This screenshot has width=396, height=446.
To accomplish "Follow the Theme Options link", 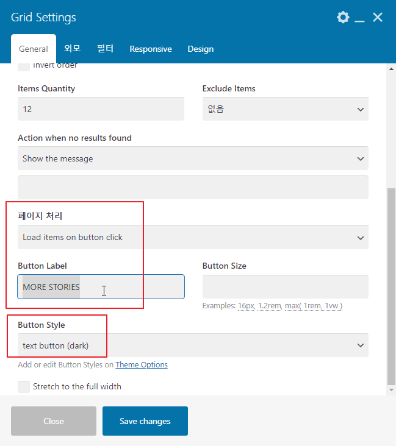I will 142,364.
